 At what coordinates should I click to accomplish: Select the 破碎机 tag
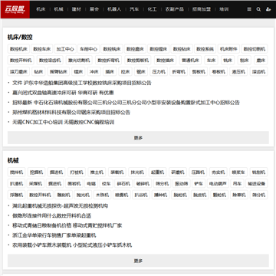pos(143,183)
